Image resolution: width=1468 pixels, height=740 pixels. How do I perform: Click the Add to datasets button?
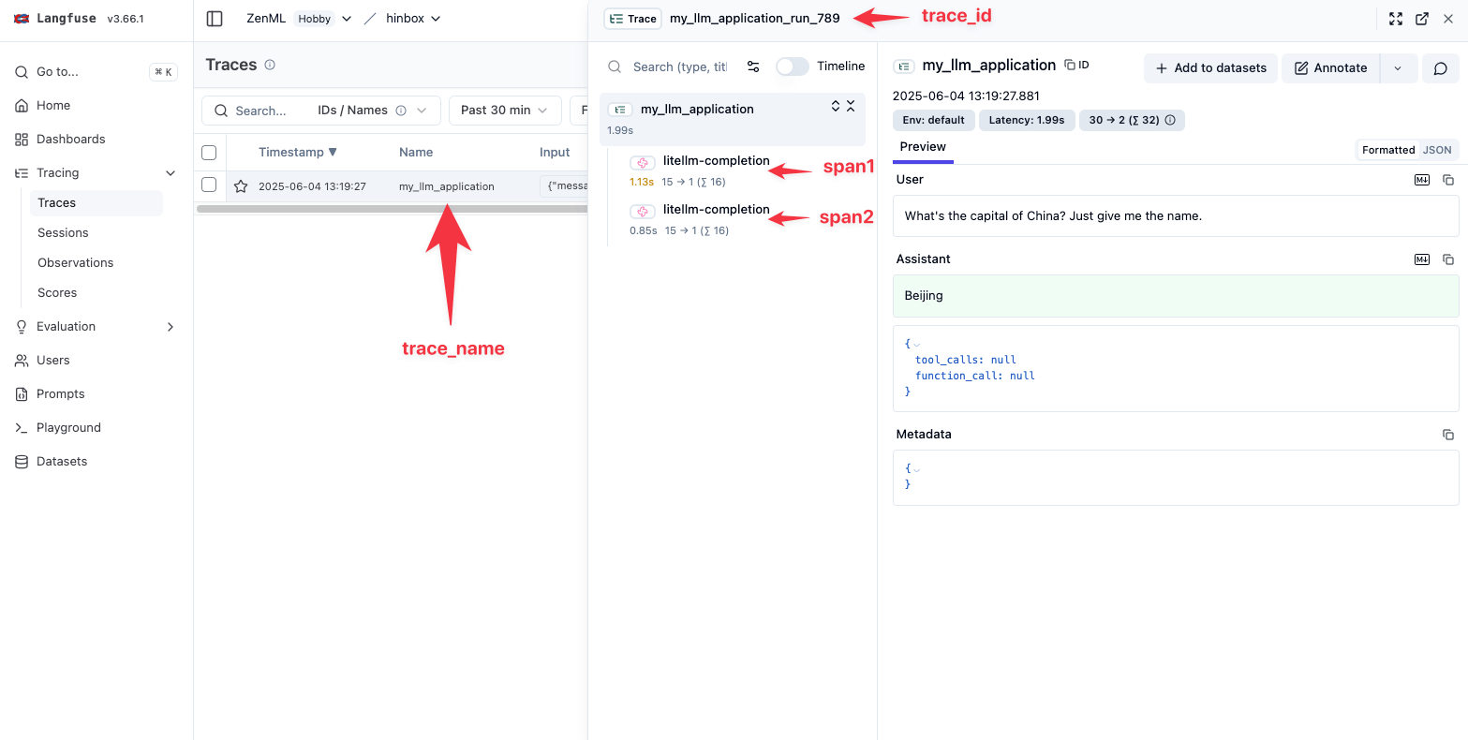(1210, 68)
